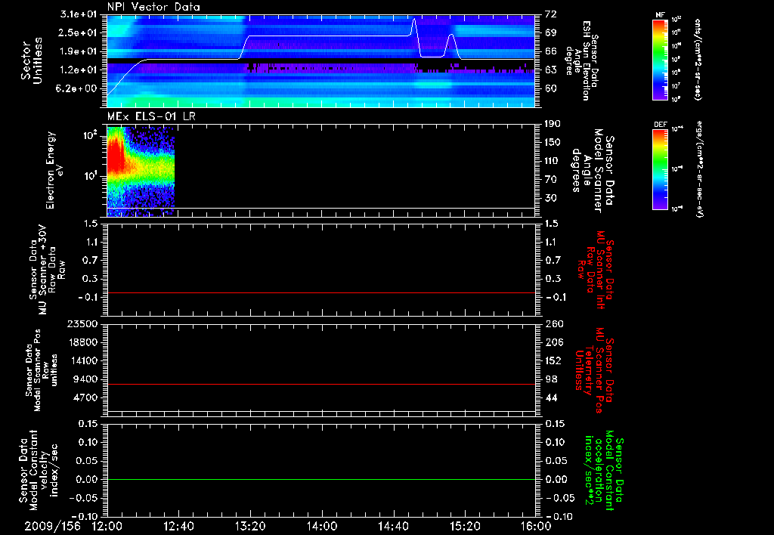Click the red "MU Scanner Pos Telemetry" title

tap(596, 370)
